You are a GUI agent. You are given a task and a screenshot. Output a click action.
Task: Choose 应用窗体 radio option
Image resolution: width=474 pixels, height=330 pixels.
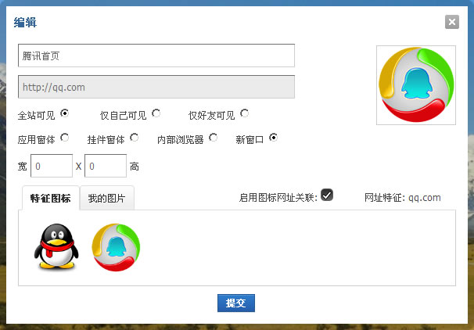64,138
